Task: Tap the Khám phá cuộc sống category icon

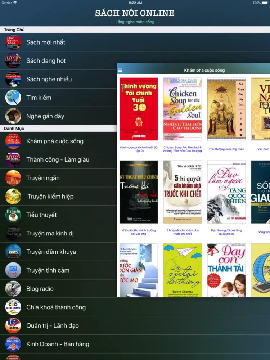Action: (13, 141)
